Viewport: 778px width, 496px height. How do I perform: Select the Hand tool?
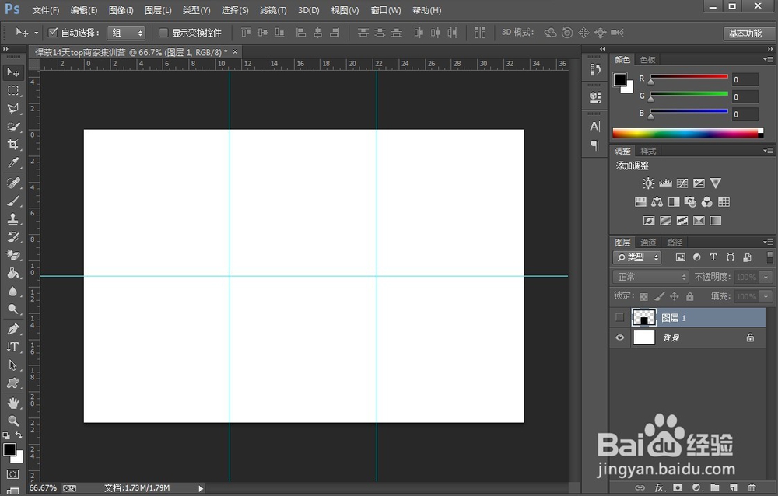click(13, 403)
